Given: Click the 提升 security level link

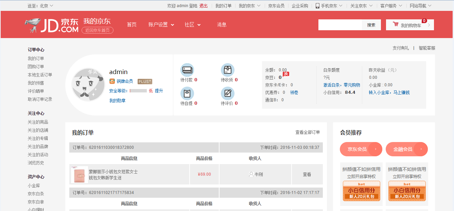Looking at the screenshot, I should coord(159,91).
